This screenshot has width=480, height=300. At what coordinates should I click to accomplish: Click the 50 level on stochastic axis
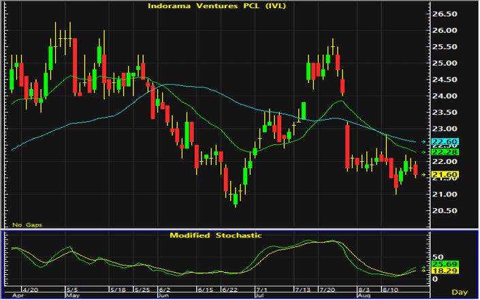(x=438, y=257)
